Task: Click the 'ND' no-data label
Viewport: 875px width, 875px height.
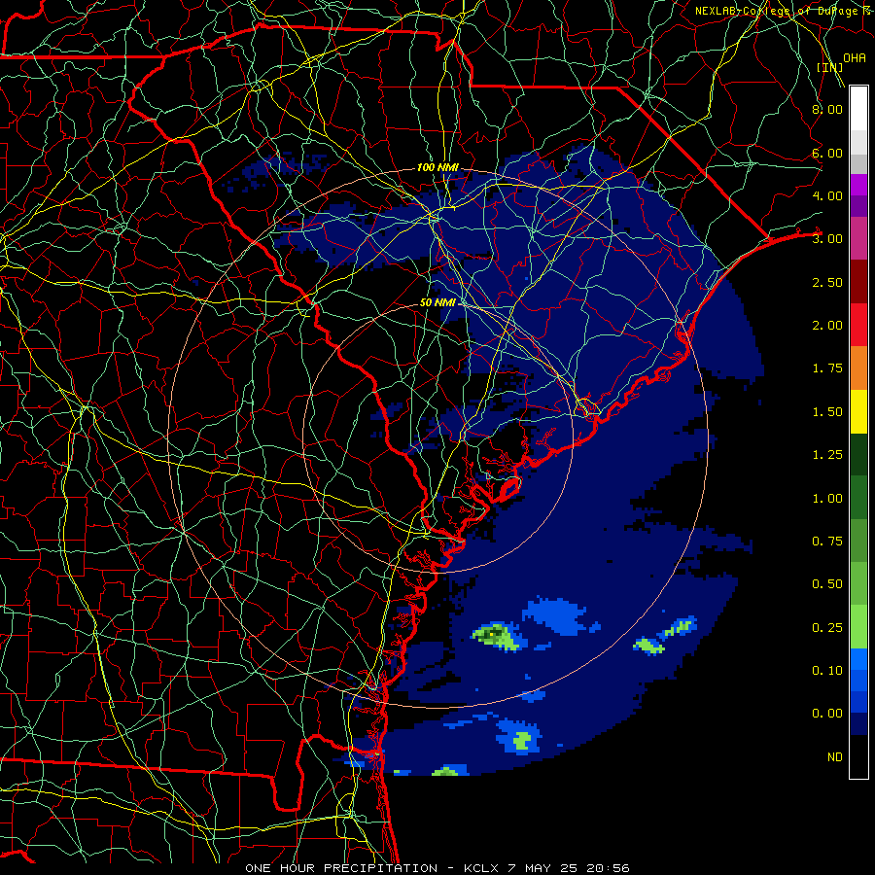Action: tap(835, 757)
